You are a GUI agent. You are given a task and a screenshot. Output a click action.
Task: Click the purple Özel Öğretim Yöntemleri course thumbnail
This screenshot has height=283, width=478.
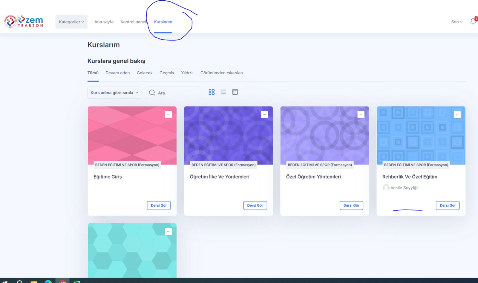324,134
